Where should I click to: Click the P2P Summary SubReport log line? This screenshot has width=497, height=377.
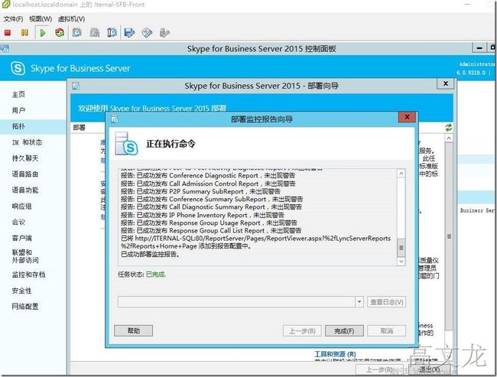pyautogui.click(x=200, y=191)
